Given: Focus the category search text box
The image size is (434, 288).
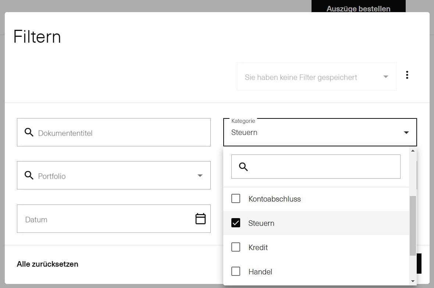Looking at the screenshot, I should (324, 167).
